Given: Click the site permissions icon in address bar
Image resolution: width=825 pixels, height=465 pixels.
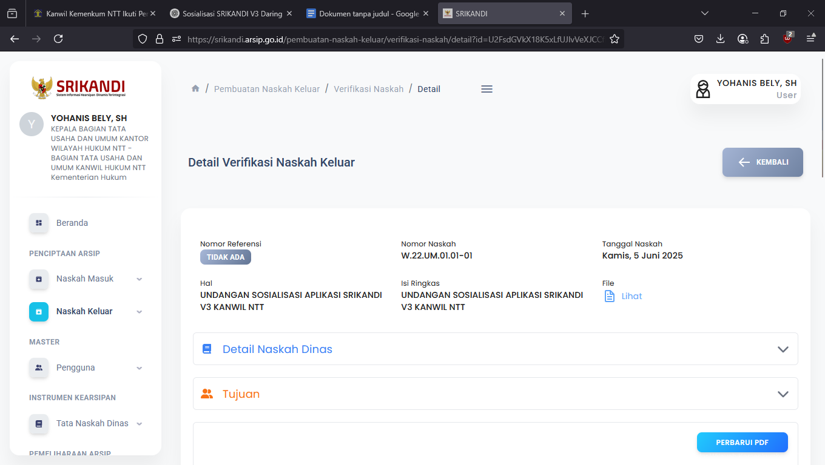Looking at the screenshot, I should click(x=177, y=39).
